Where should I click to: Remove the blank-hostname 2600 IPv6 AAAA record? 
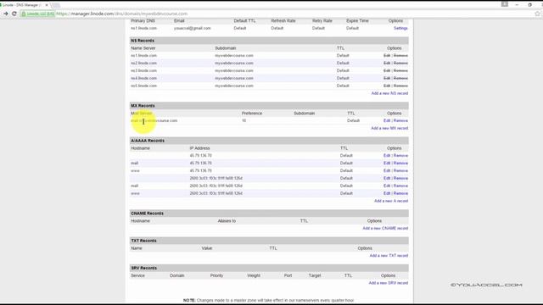(x=400, y=179)
